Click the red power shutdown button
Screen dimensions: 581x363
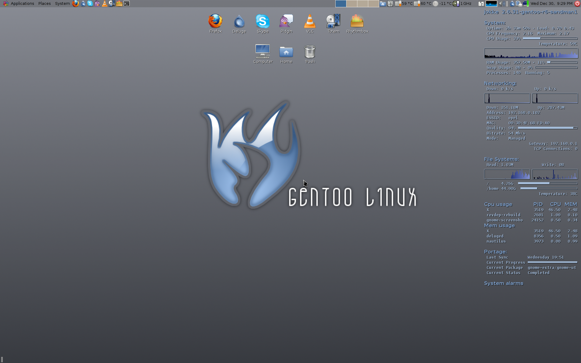click(577, 4)
